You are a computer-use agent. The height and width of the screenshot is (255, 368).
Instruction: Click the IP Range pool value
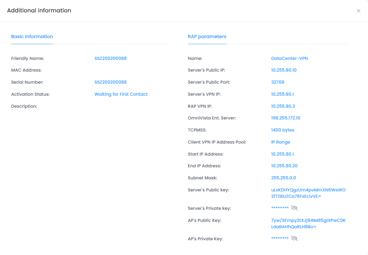click(x=281, y=142)
